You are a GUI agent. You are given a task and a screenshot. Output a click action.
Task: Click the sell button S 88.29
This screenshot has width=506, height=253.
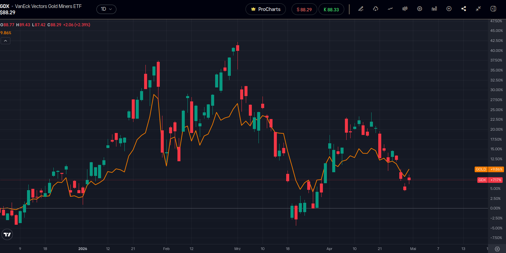coord(304,9)
